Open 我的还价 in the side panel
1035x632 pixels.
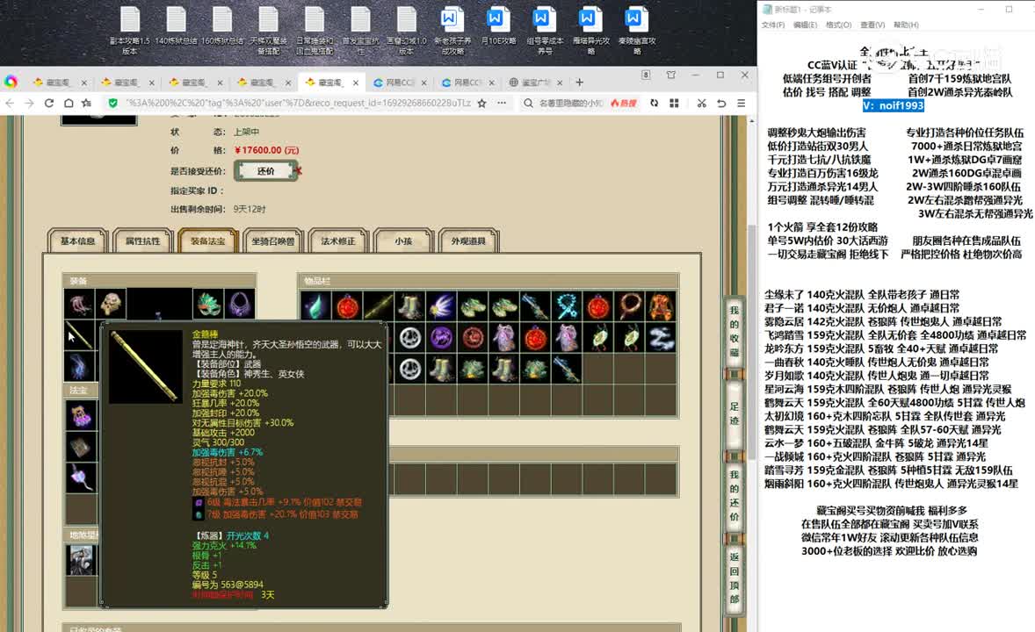tap(734, 495)
